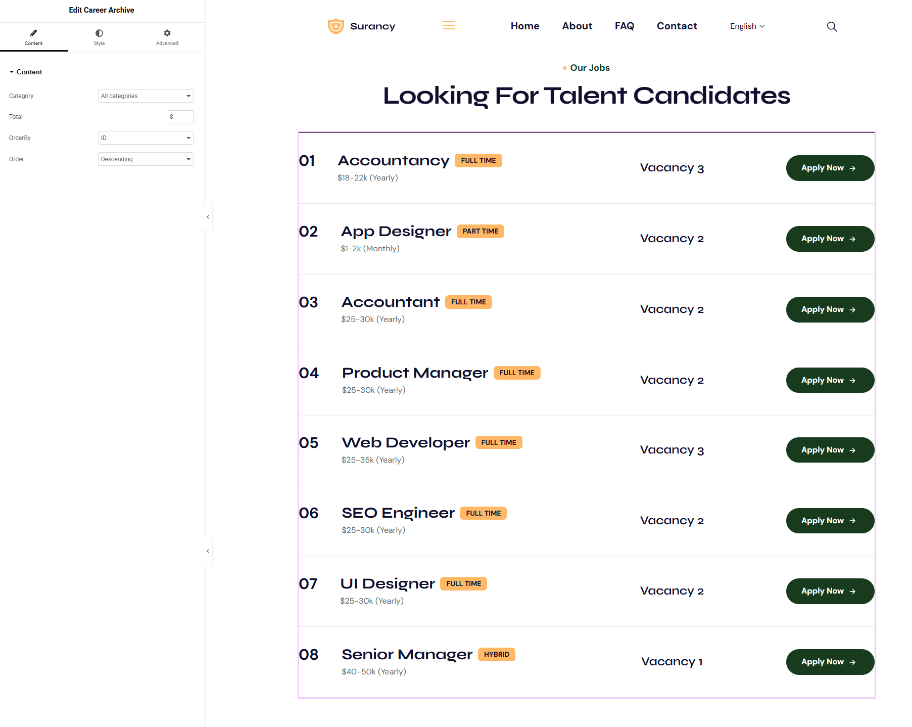912x727 pixels.
Task: Open the App Designer job title
Action: pyautogui.click(x=396, y=232)
